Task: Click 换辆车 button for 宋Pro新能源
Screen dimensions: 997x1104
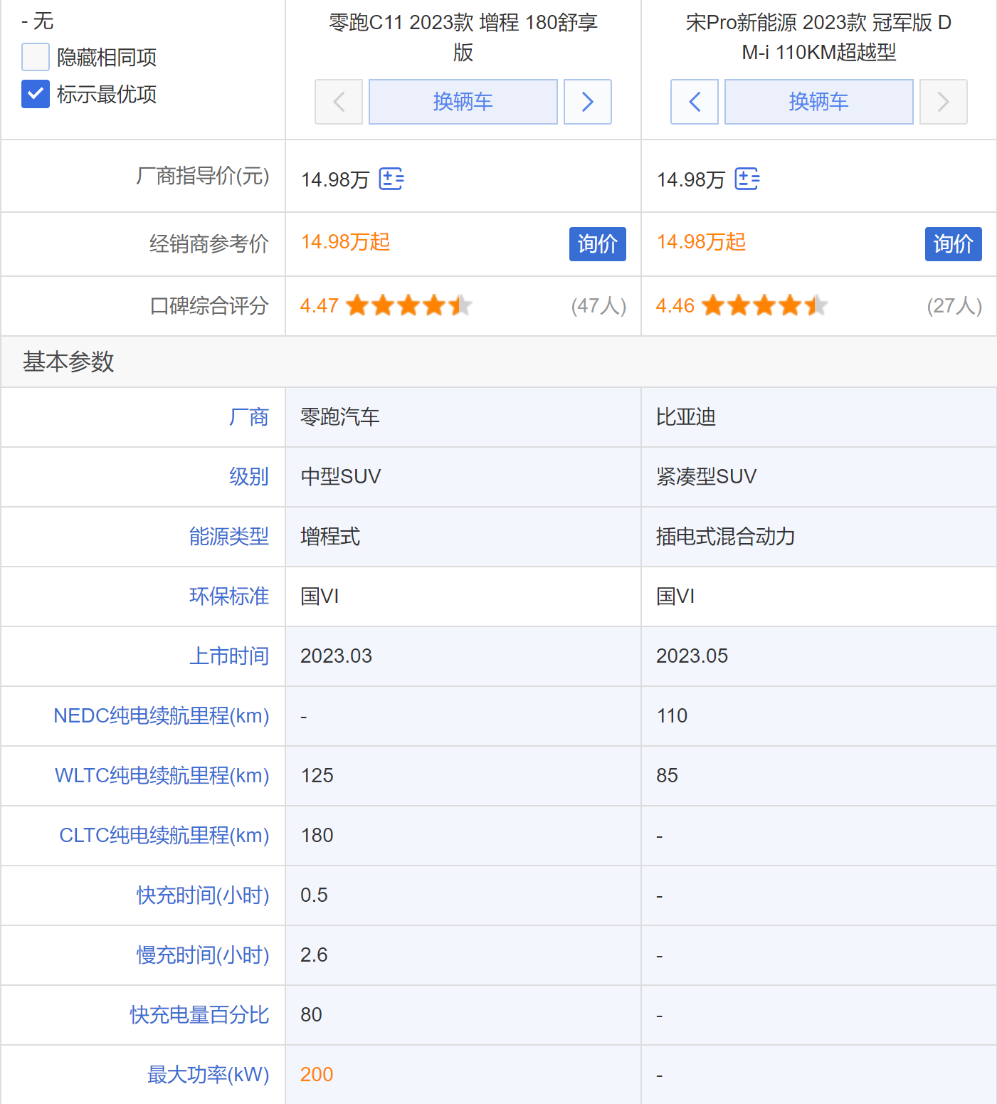Action: click(818, 102)
